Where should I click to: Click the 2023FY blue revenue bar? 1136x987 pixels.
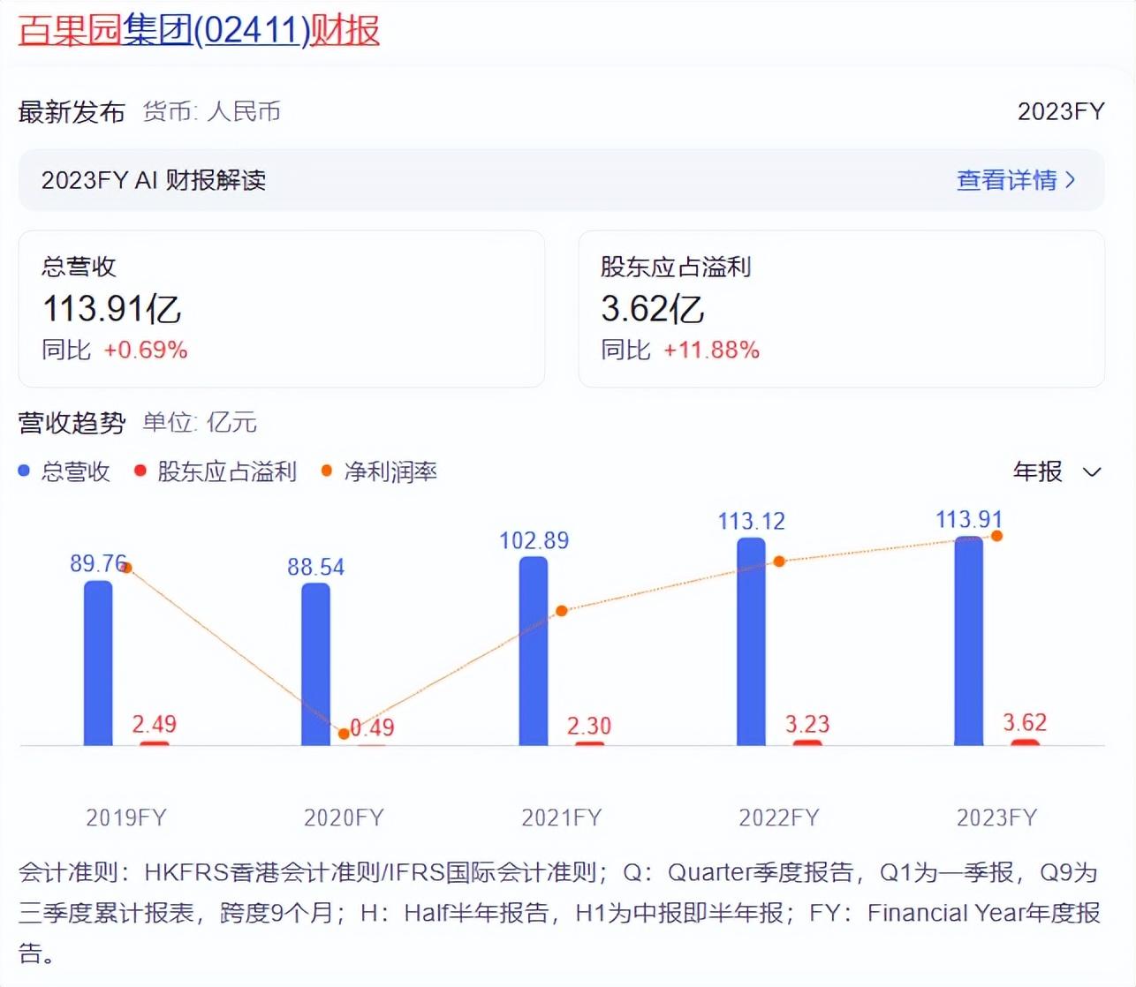[968, 641]
